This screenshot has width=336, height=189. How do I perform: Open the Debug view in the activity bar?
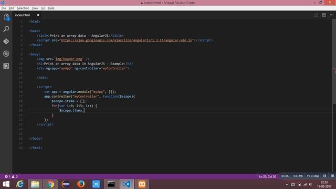pyautogui.click(x=6, y=54)
